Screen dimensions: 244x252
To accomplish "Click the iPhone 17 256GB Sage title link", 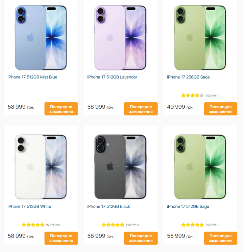I will coord(188,77).
